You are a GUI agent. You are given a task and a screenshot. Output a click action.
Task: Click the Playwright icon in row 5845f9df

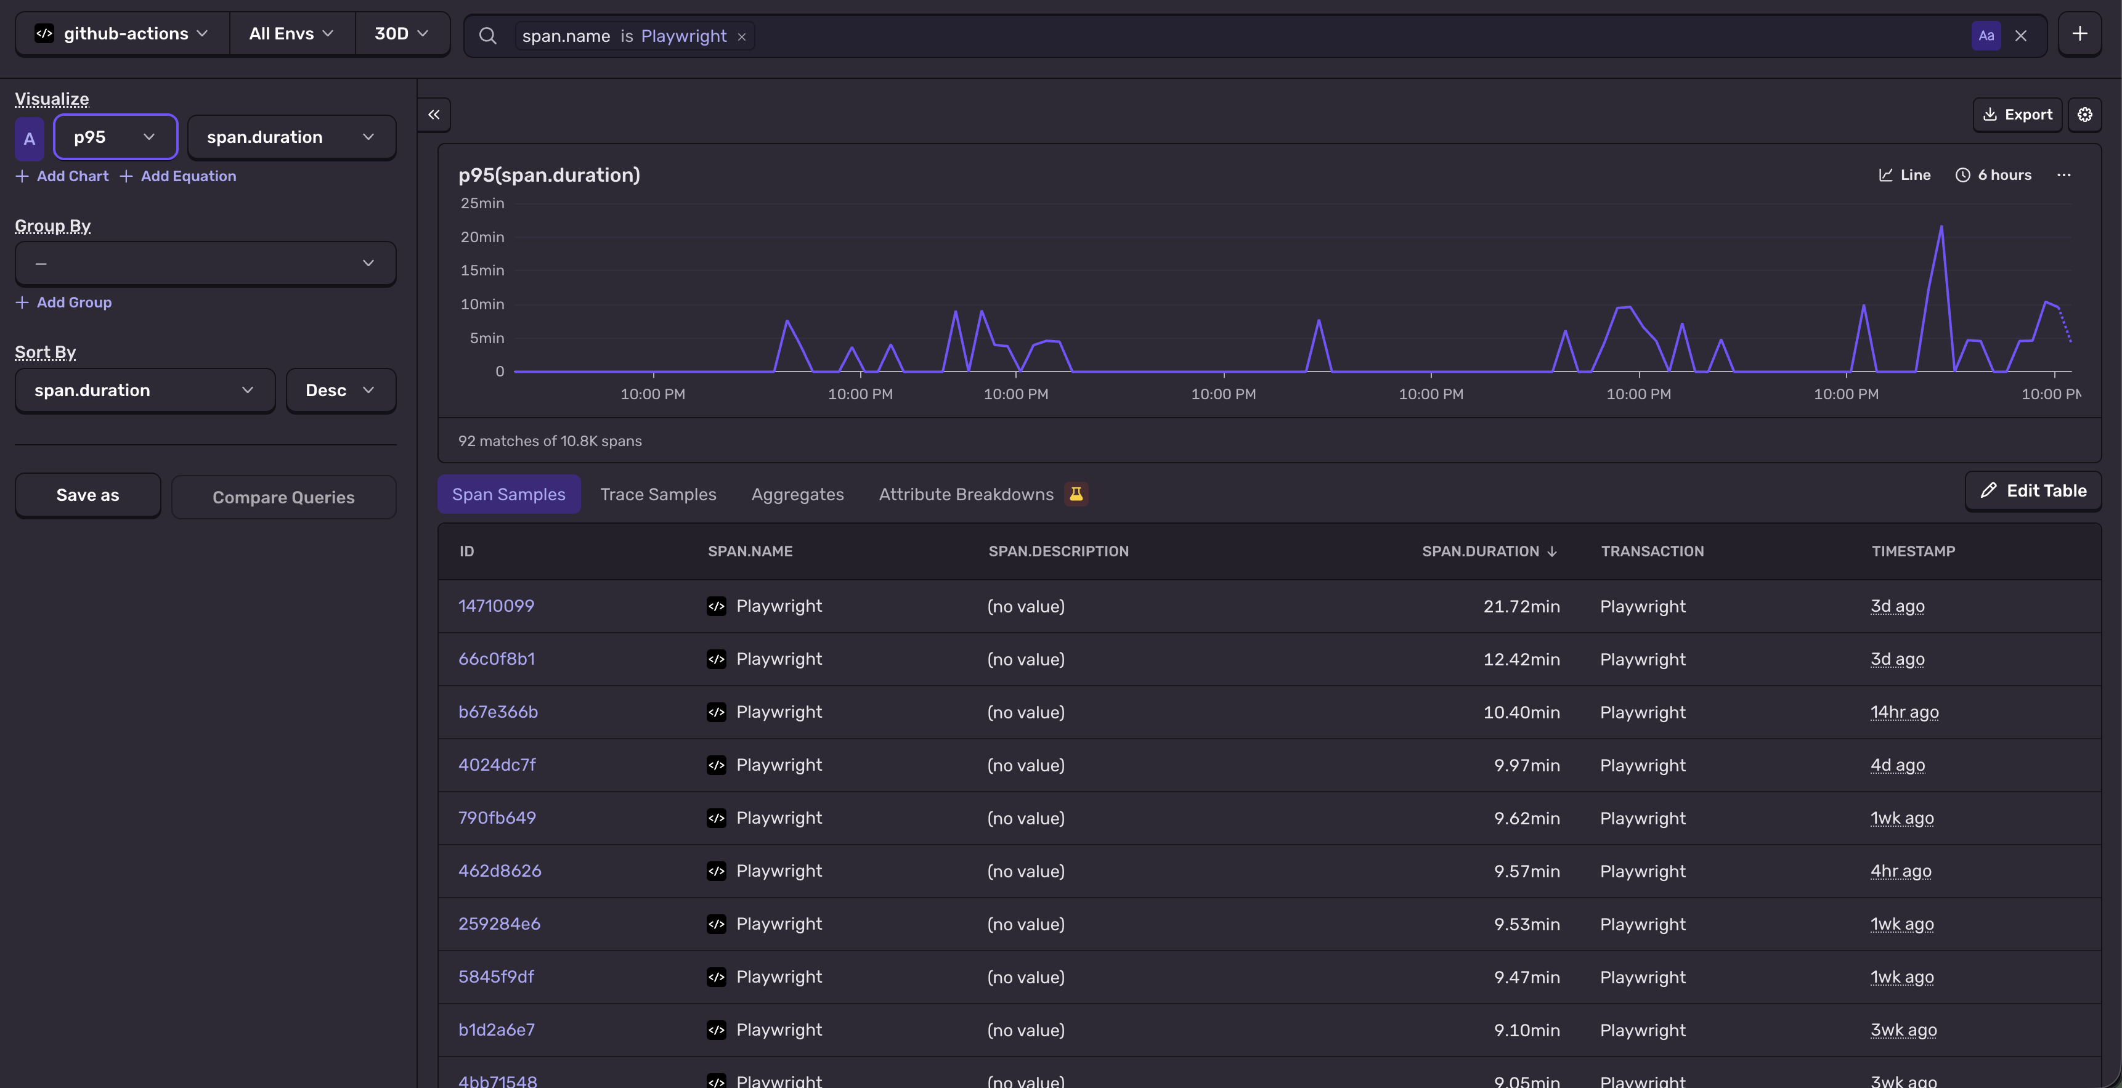click(x=717, y=977)
